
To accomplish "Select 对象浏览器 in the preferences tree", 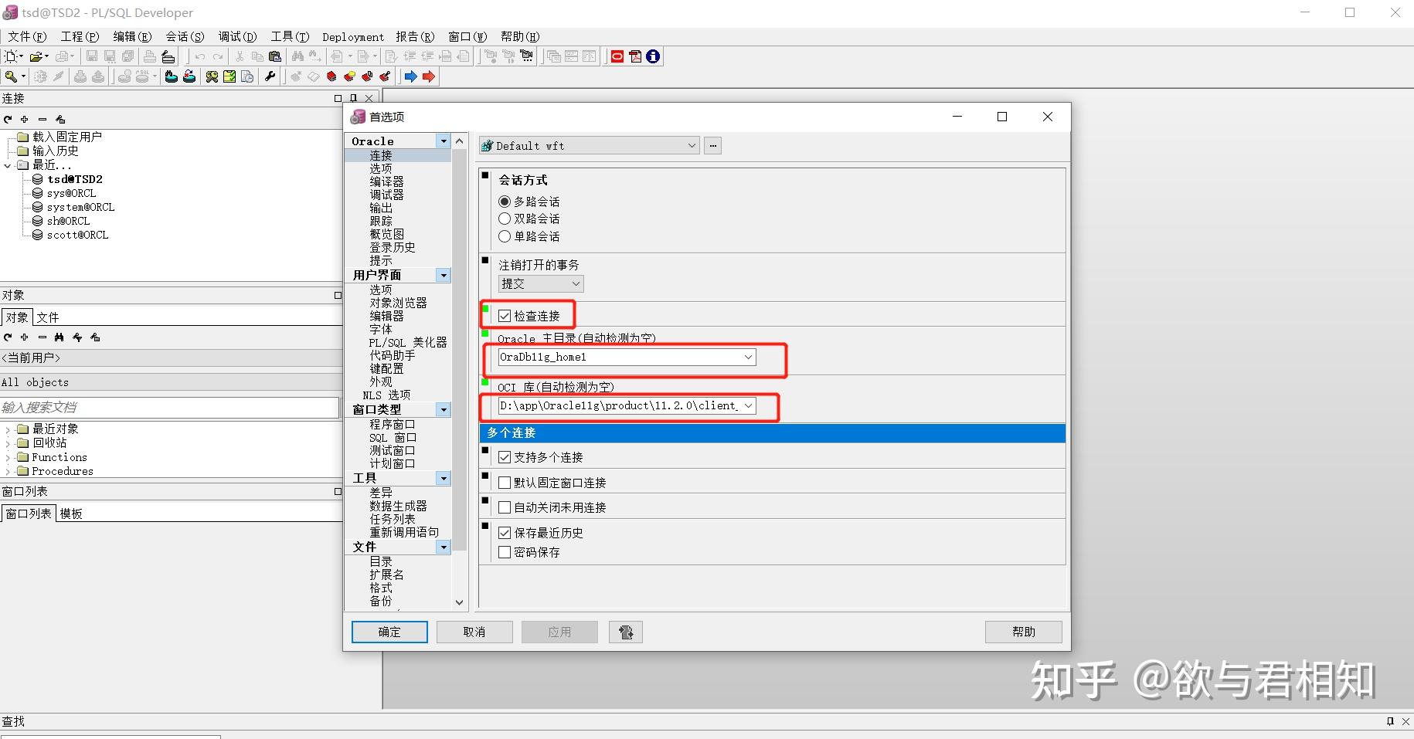I will pos(398,303).
